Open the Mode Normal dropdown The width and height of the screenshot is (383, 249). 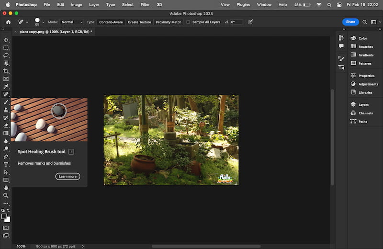72,22
